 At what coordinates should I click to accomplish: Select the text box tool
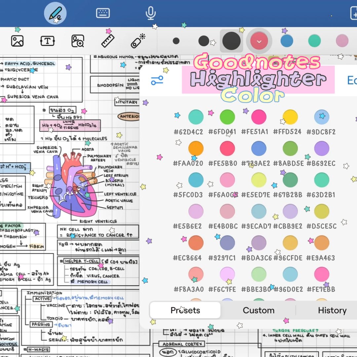coord(47,41)
